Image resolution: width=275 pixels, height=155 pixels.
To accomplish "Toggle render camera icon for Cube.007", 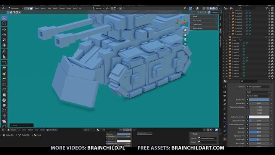I will pyautogui.click(x=272, y=46).
